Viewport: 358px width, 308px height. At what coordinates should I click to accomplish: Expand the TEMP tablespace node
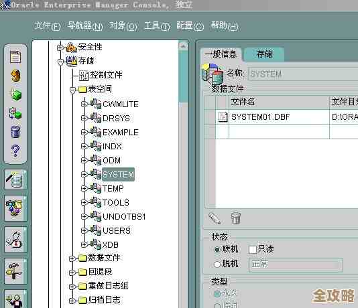coord(84,188)
